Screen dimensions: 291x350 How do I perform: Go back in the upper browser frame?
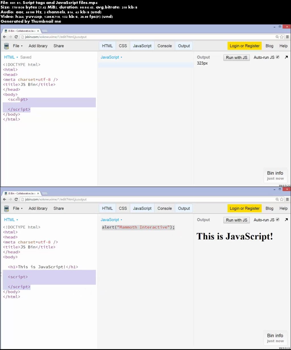[x=4, y=37]
